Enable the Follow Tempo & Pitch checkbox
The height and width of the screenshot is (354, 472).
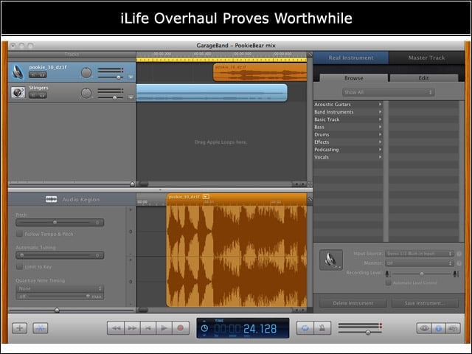tap(19, 234)
